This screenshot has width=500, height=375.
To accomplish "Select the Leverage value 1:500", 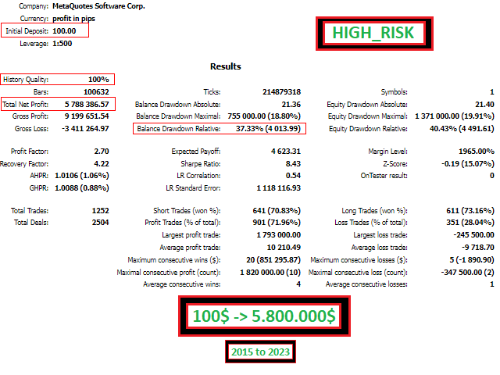I will click(x=62, y=44).
